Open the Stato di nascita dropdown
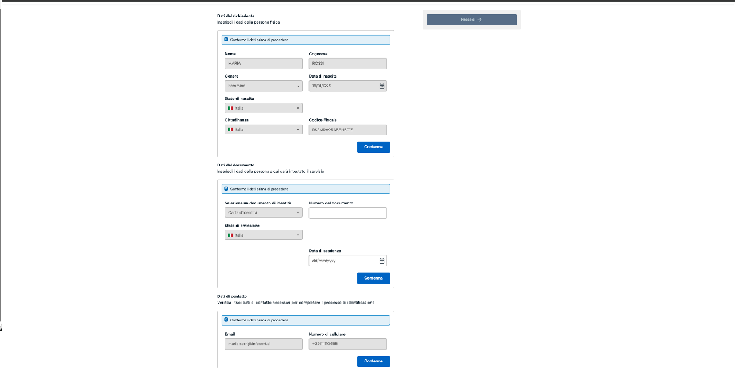The height and width of the screenshot is (368, 735). click(263, 108)
